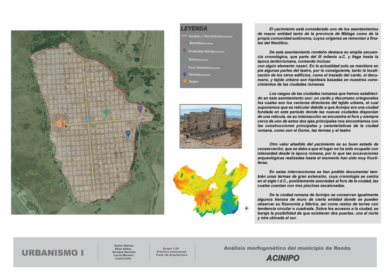Click the orange Teatro icon in the legend

click(x=184, y=82)
